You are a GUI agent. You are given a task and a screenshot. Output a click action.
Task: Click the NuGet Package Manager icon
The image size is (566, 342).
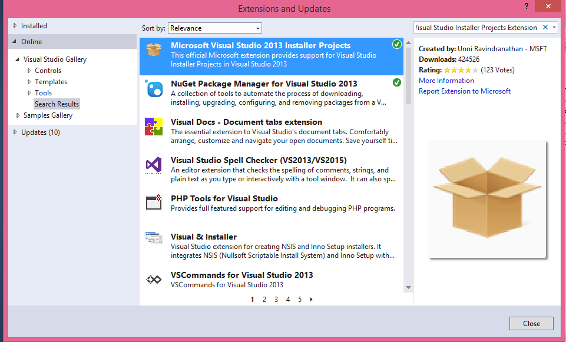pyautogui.click(x=154, y=88)
